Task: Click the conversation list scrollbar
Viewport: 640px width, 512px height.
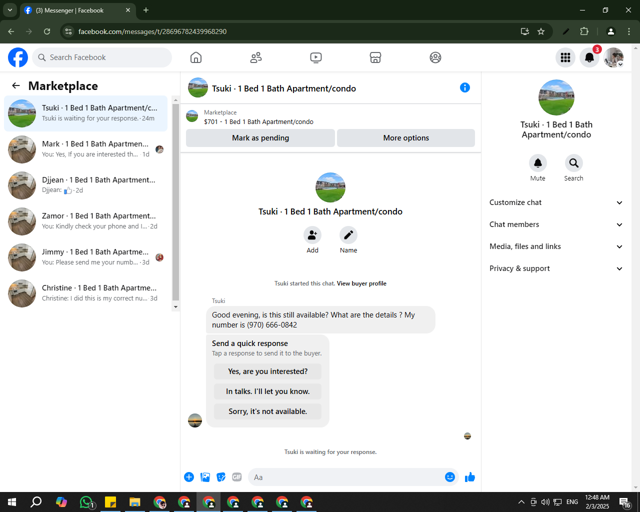Action: click(x=175, y=202)
